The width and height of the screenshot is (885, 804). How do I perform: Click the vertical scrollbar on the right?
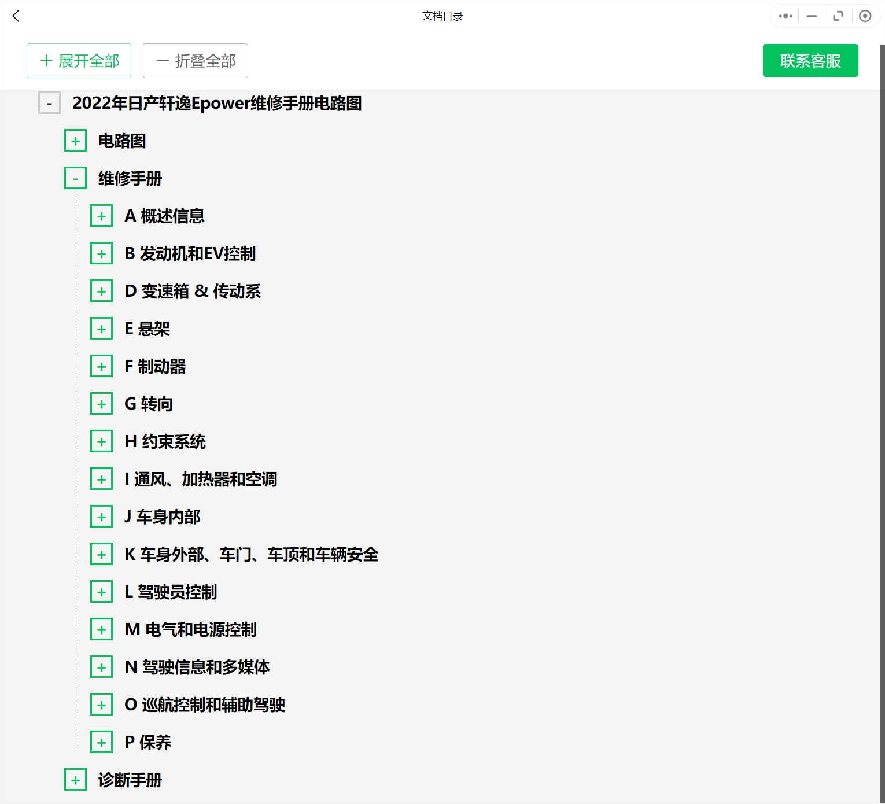[x=882, y=405]
